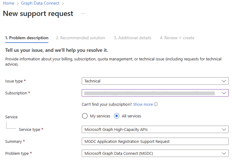232x160 pixels.
Task: Open the Subscription dropdown
Action: point(155,93)
